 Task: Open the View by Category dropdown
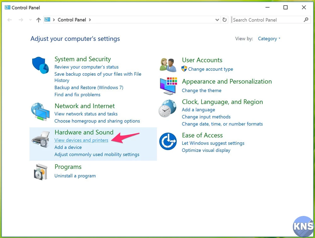(269, 38)
